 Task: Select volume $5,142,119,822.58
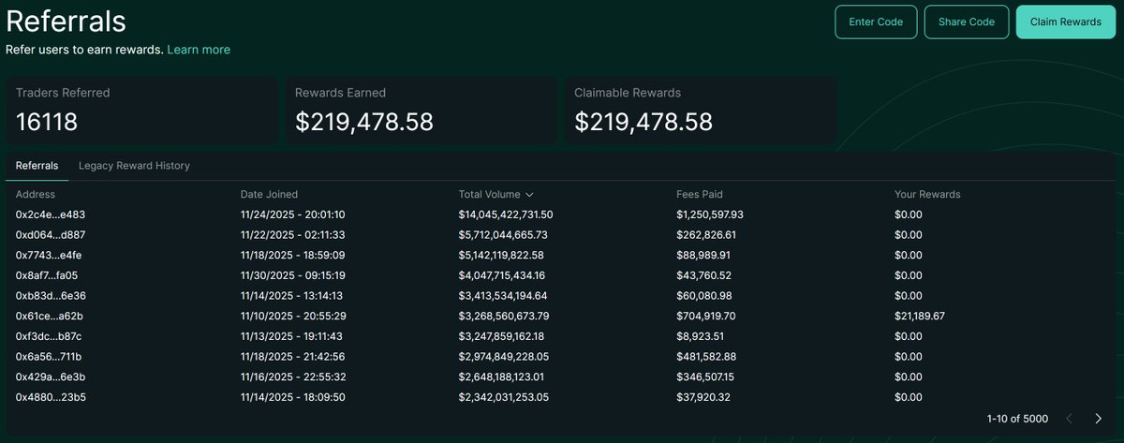[501, 255]
